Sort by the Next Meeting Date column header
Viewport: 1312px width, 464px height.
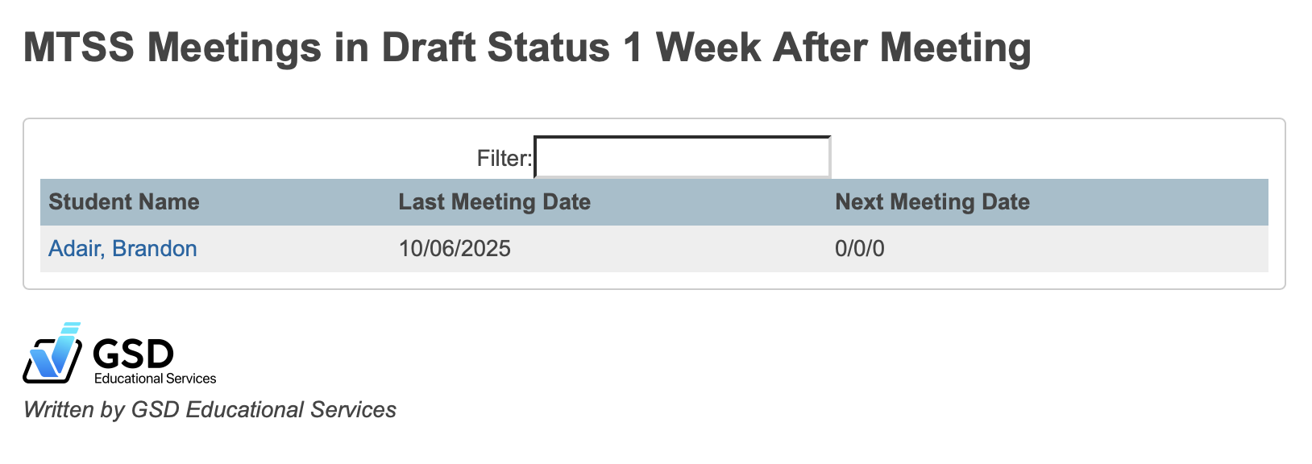[x=932, y=201]
